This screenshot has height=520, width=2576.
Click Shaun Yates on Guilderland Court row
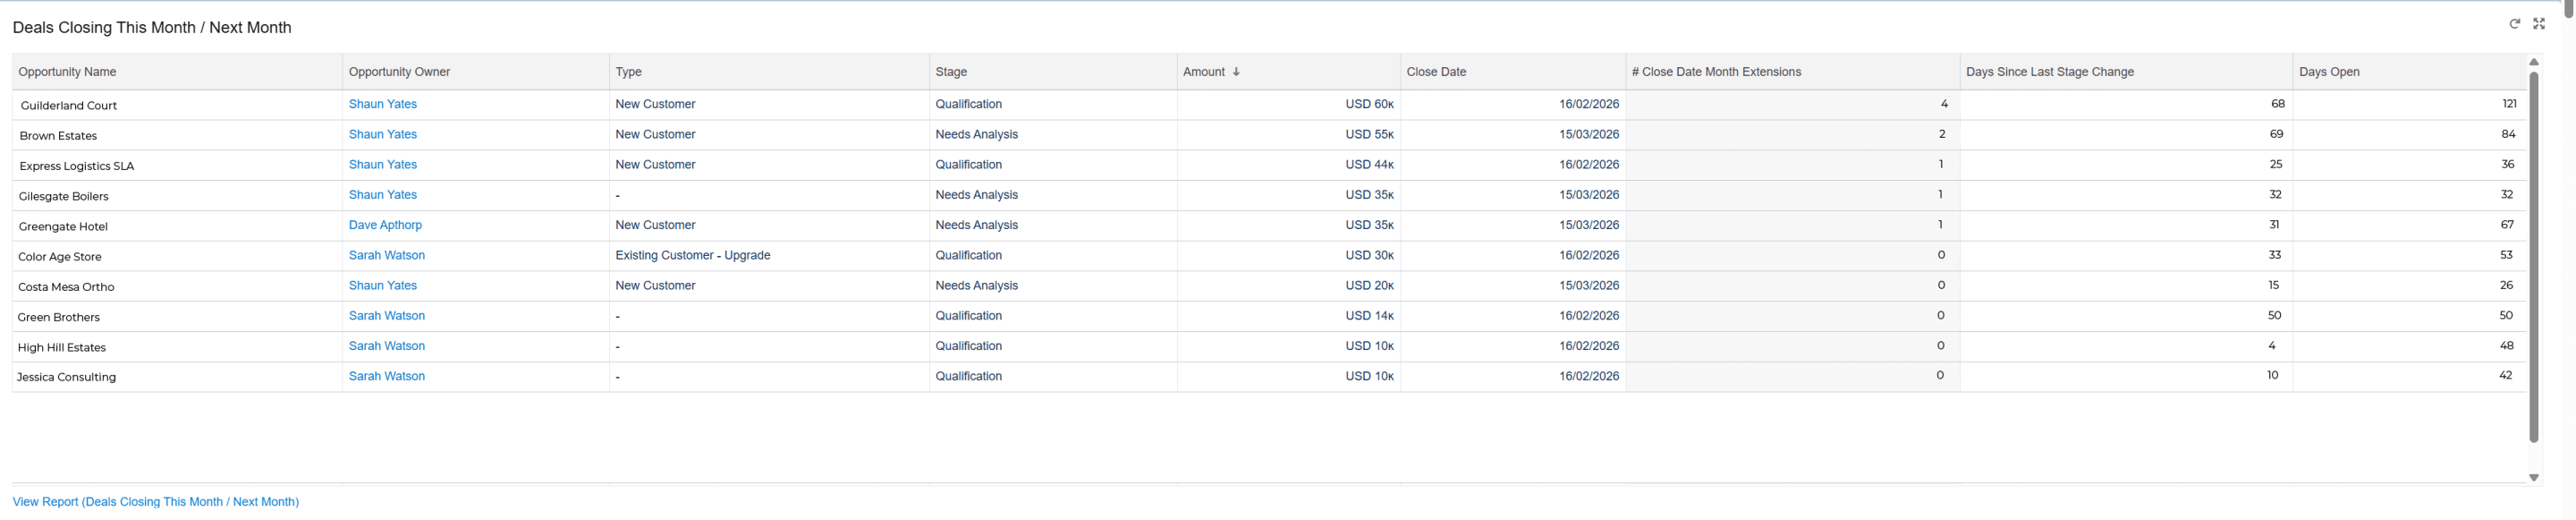pos(383,104)
